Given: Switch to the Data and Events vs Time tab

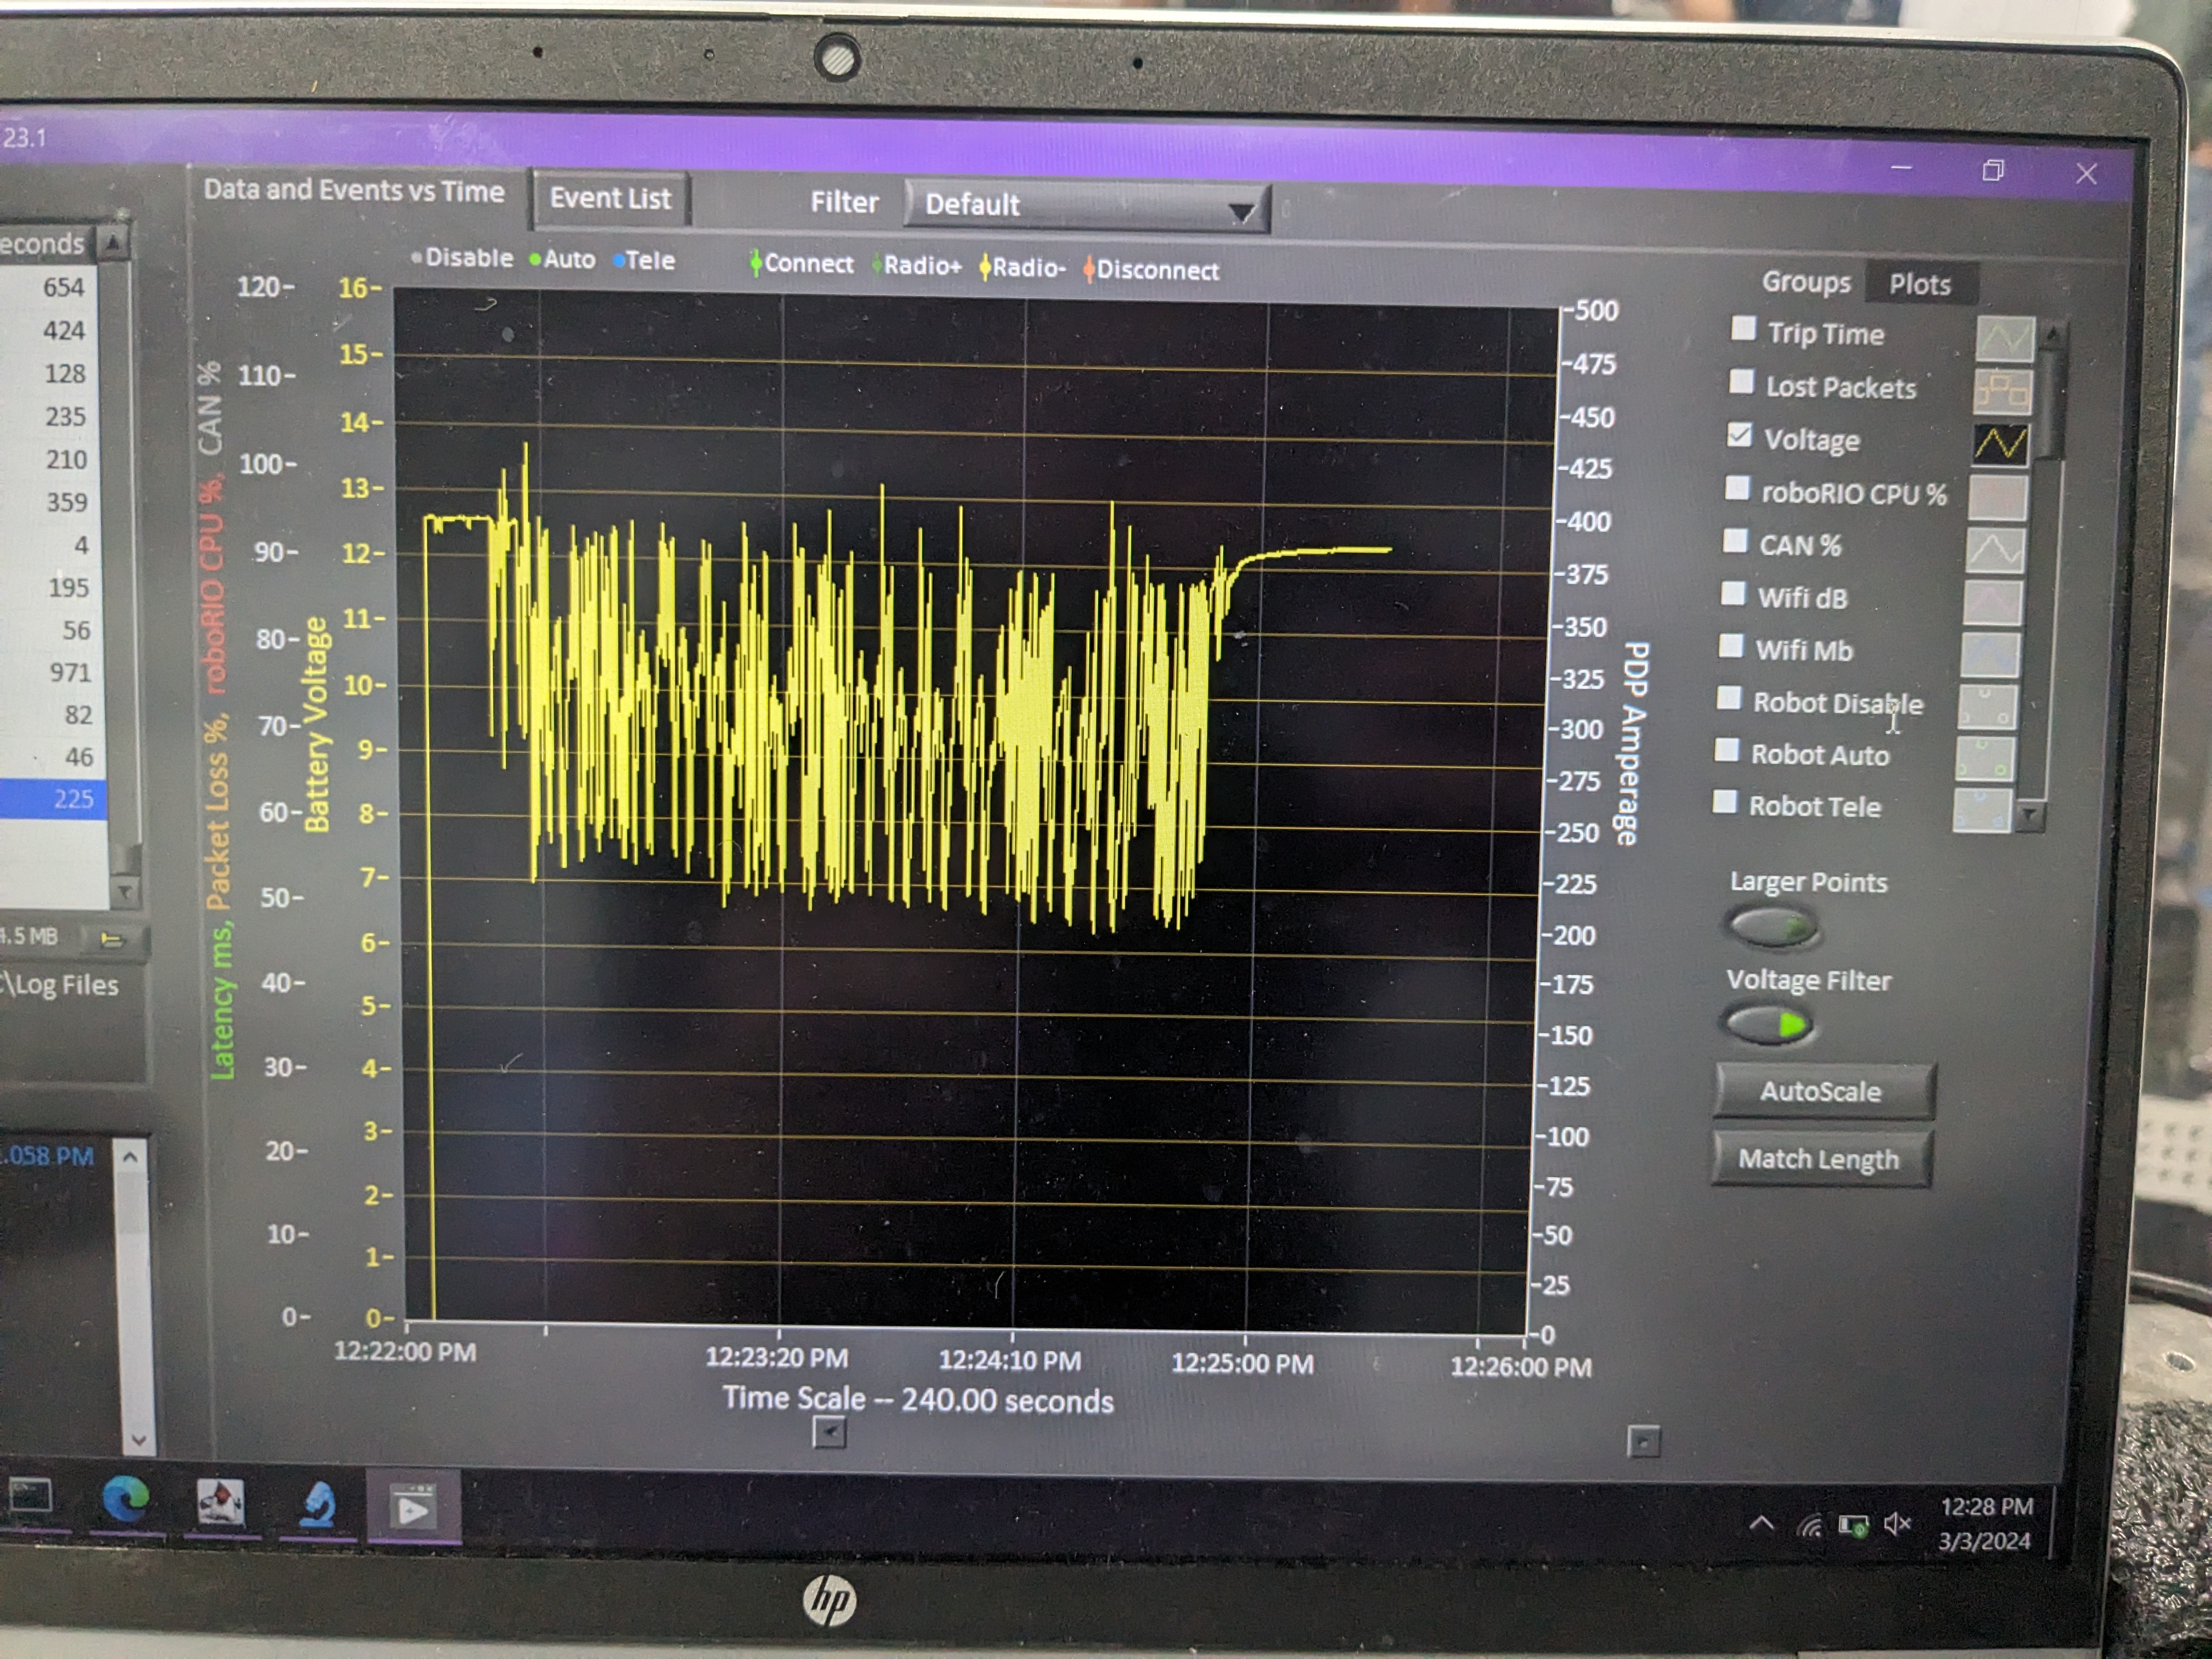Looking at the screenshot, I should pyautogui.click(x=354, y=191).
